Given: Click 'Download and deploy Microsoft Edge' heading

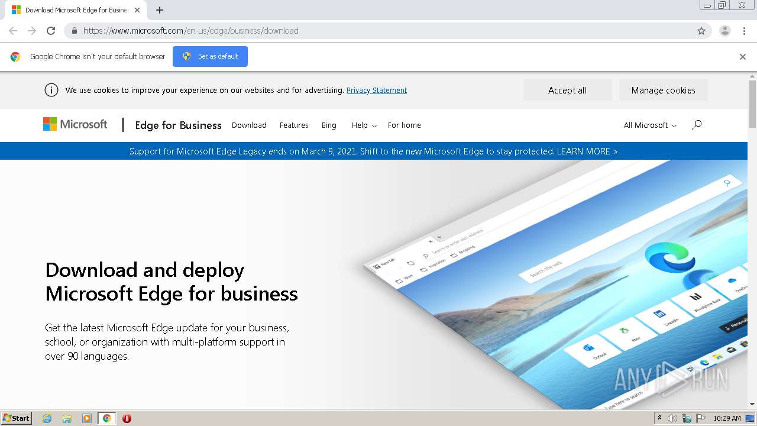Looking at the screenshot, I should click(x=172, y=282).
